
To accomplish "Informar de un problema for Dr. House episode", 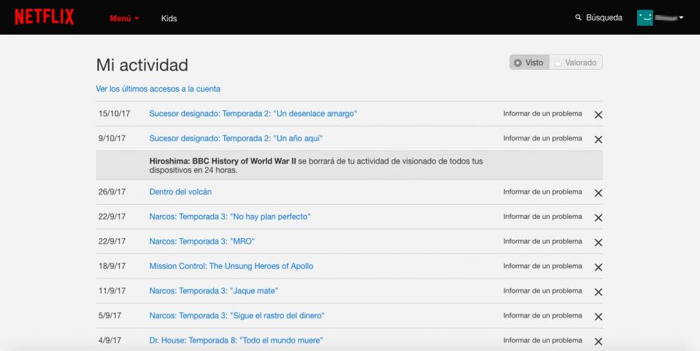I will 542,340.
